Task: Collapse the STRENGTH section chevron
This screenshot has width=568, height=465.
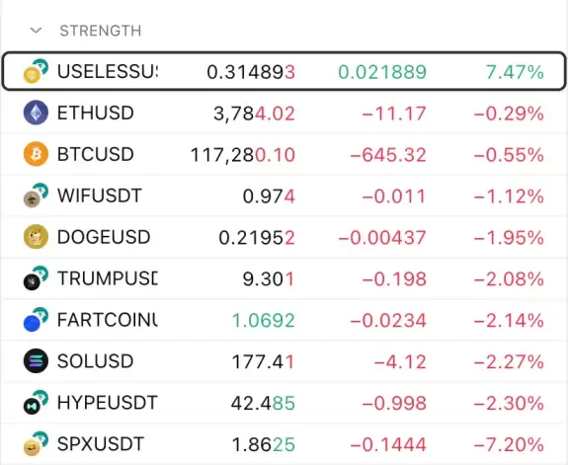Action: tap(36, 31)
